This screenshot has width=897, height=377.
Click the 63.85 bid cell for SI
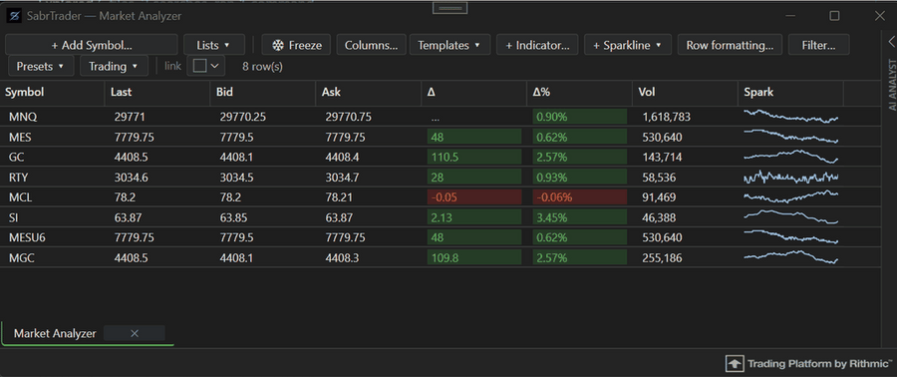(x=262, y=217)
